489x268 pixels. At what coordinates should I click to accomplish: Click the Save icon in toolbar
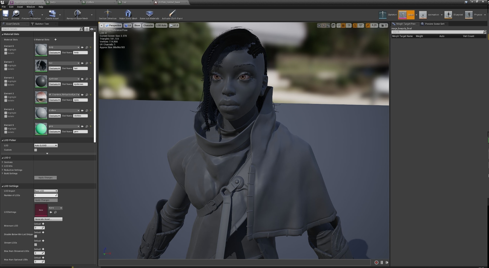pos(5,14)
